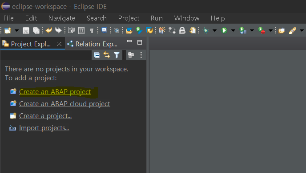The height and width of the screenshot is (173, 306).
Task: Click the icon beside Create an ABAP cloud project
Action: pos(13,103)
